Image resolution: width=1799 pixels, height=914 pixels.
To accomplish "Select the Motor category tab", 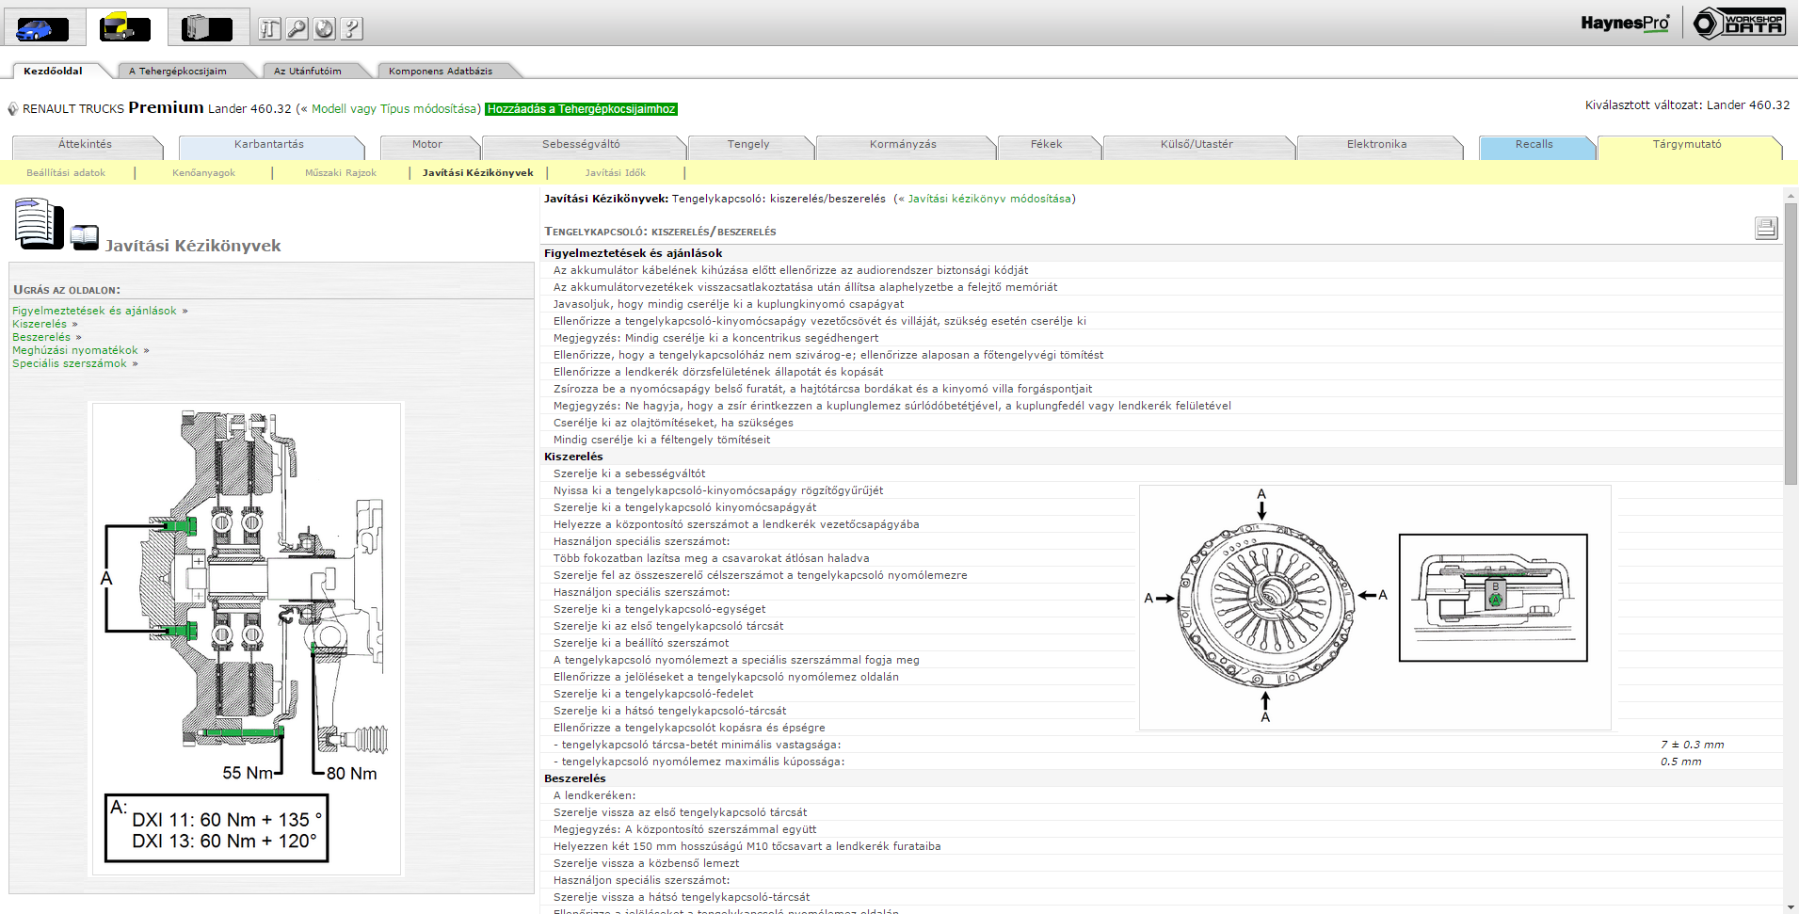I will pos(426,145).
